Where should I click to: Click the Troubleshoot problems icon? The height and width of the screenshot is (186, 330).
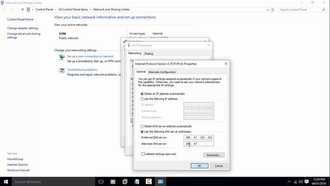(62, 70)
